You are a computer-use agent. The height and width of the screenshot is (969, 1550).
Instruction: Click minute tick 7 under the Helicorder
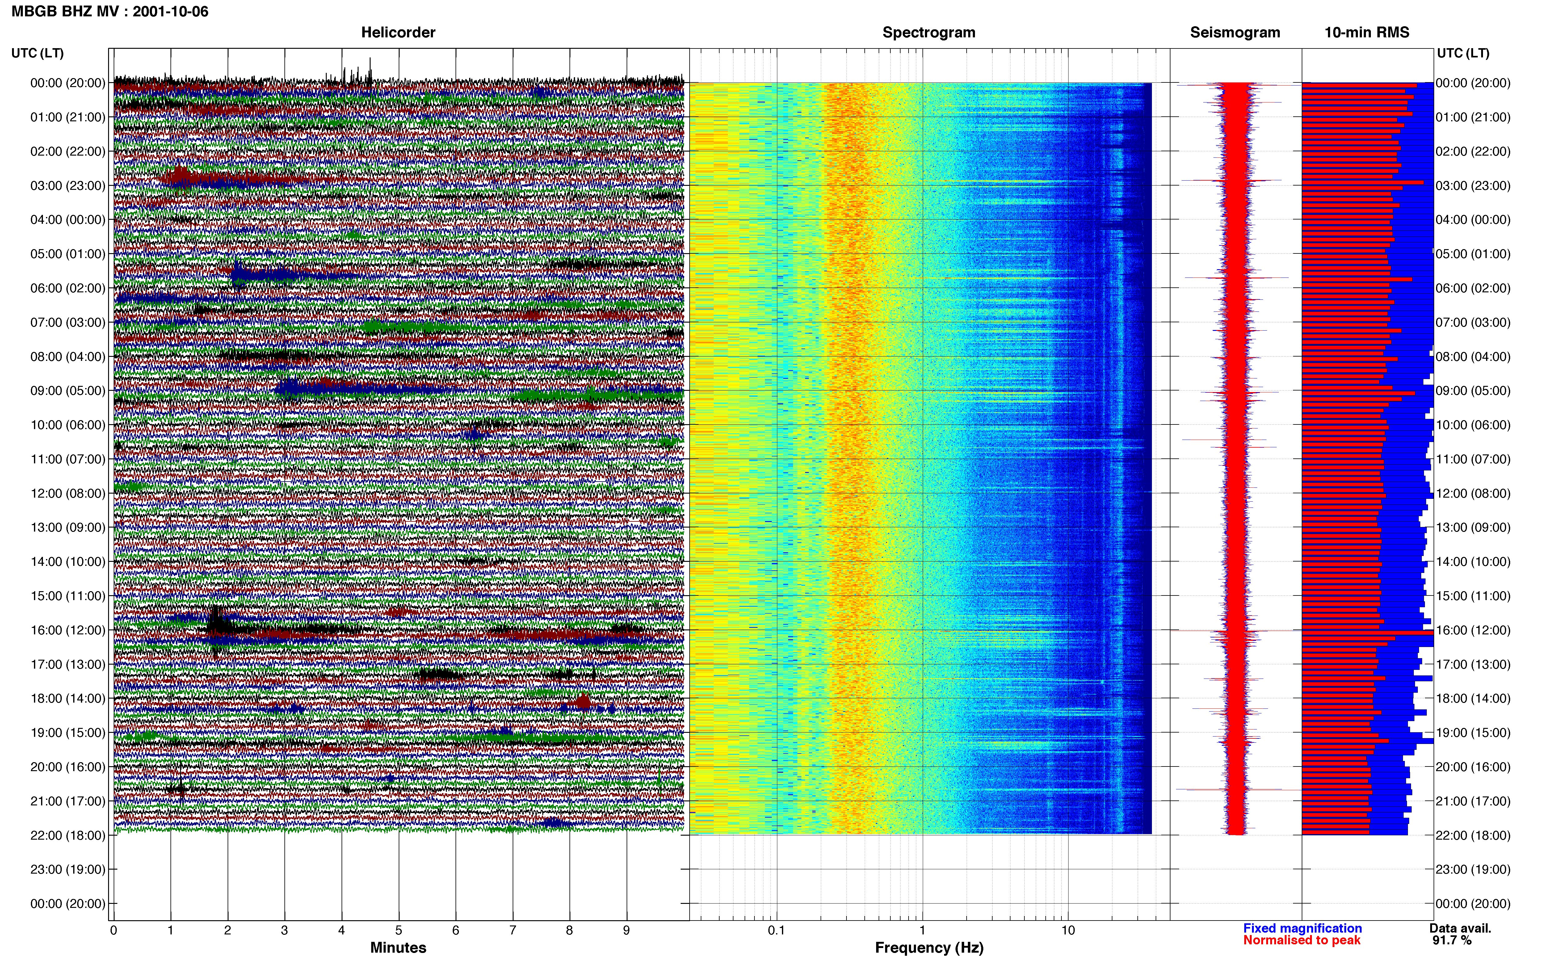513,930
